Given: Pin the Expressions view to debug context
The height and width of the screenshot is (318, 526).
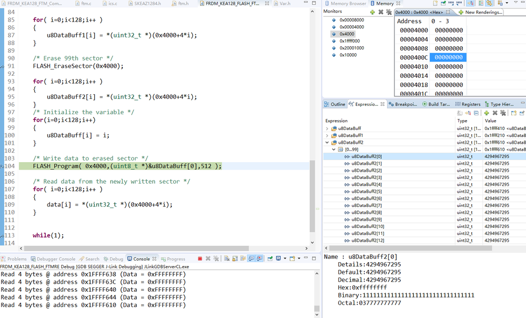Looking at the screenshot, I should [522, 113].
